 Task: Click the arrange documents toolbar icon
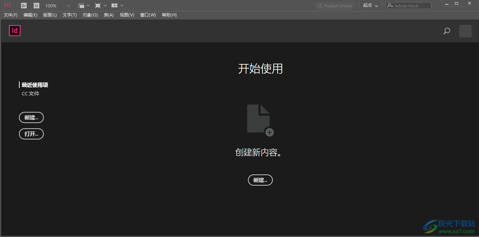click(x=115, y=5)
